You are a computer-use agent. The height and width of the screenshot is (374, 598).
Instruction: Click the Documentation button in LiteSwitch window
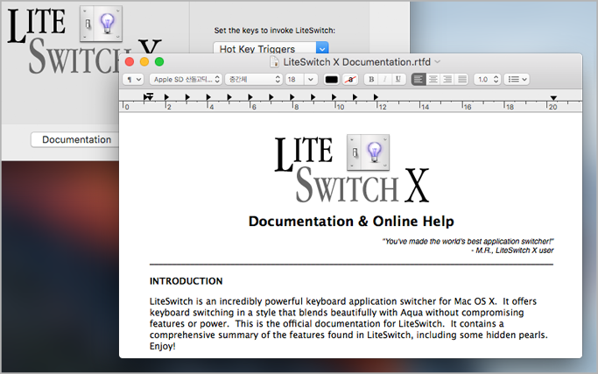[x=74, y=139]
